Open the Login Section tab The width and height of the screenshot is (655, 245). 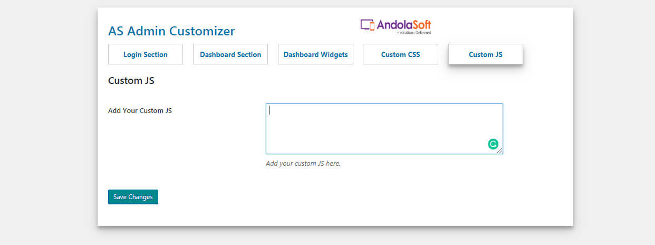pyautogui.click(x=146, y=54)
